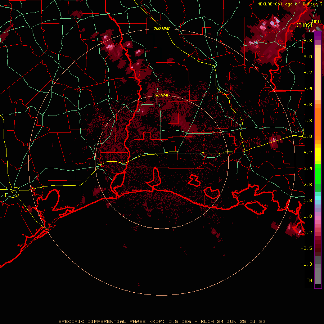Click the 5.0 value on color scale
This screenshot has width=324, height=324.
pos(308,136)
